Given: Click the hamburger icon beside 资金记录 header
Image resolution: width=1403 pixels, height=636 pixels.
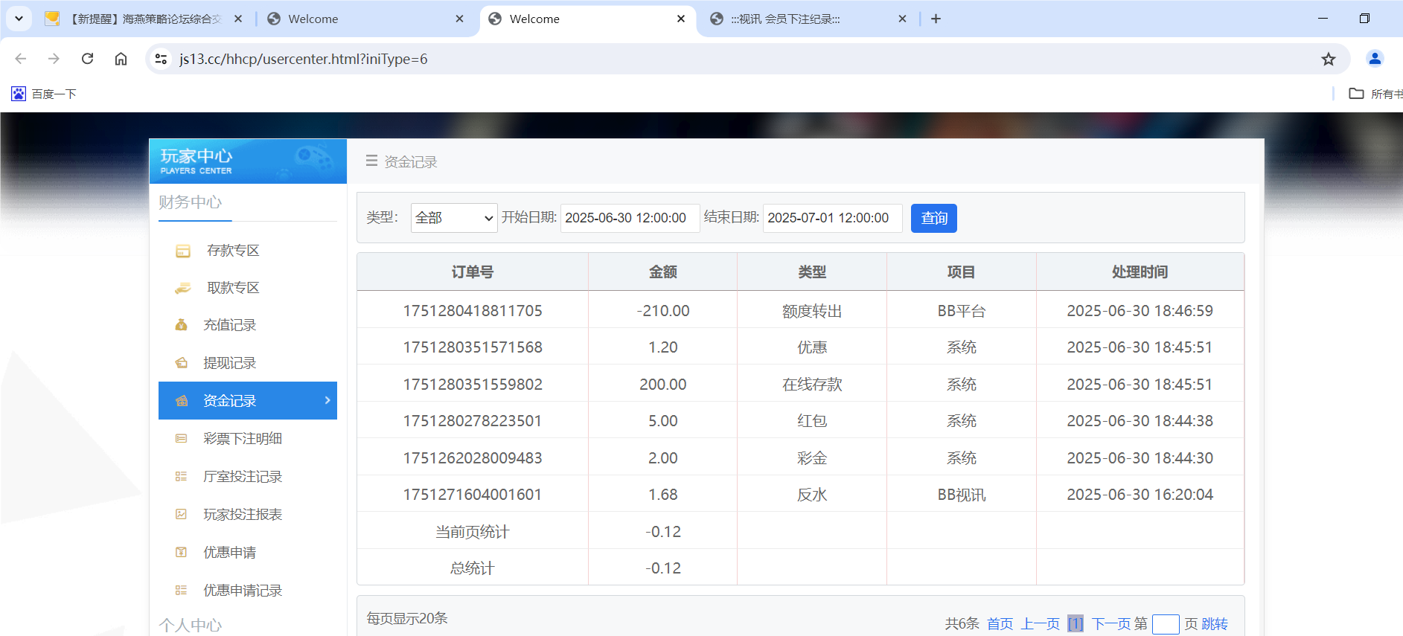Looking at the screenshot, I should click(x=371, y=161).
